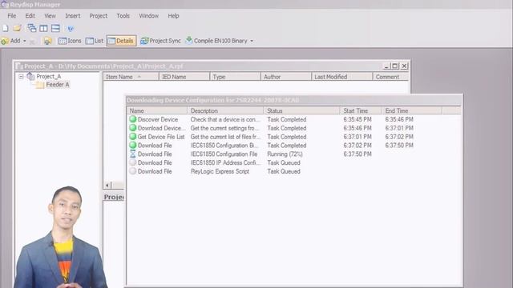The width and height of the screenshot is (513, 288).
Task: Open the View menu
Action: point(50,16)
